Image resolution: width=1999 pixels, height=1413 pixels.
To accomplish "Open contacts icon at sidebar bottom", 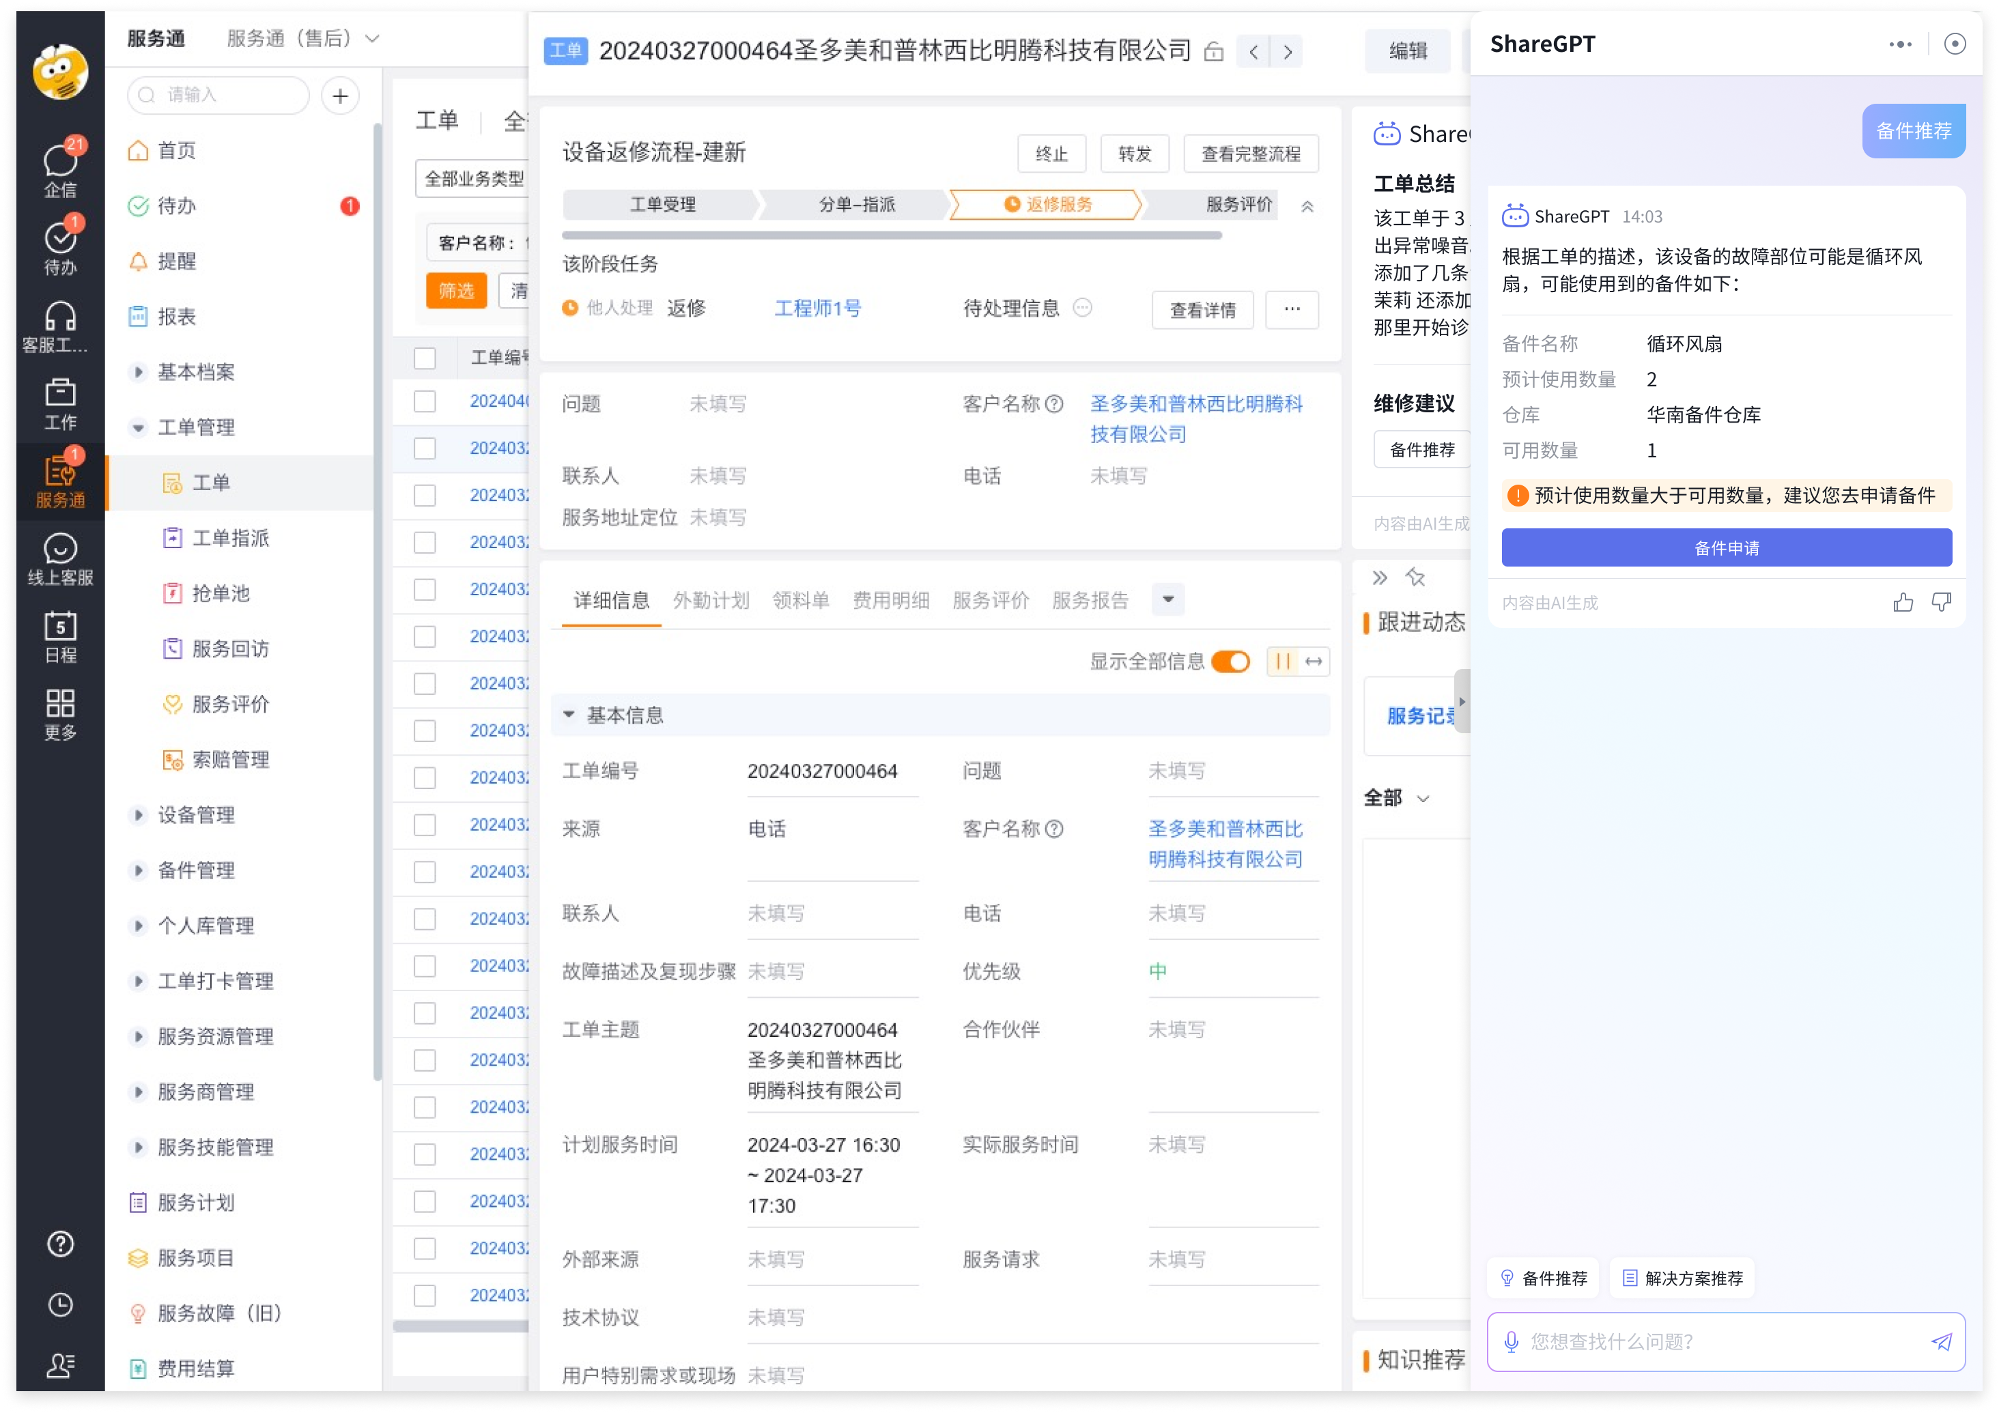I will pos(60,1365).
